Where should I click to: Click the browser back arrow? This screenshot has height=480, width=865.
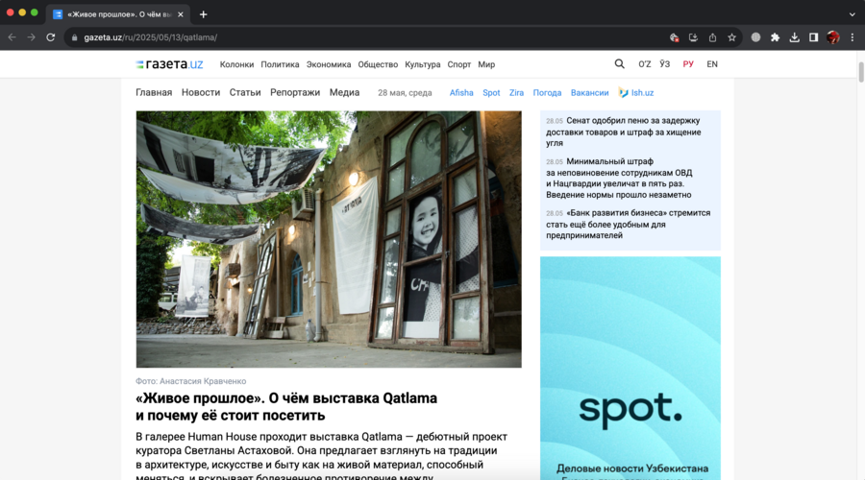[12, 37]
